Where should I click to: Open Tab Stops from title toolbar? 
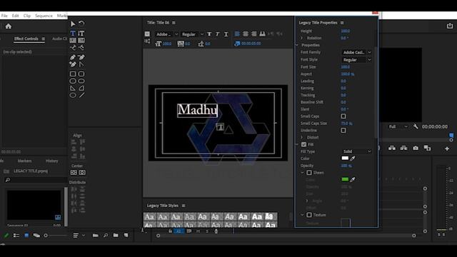click(262, 34)
